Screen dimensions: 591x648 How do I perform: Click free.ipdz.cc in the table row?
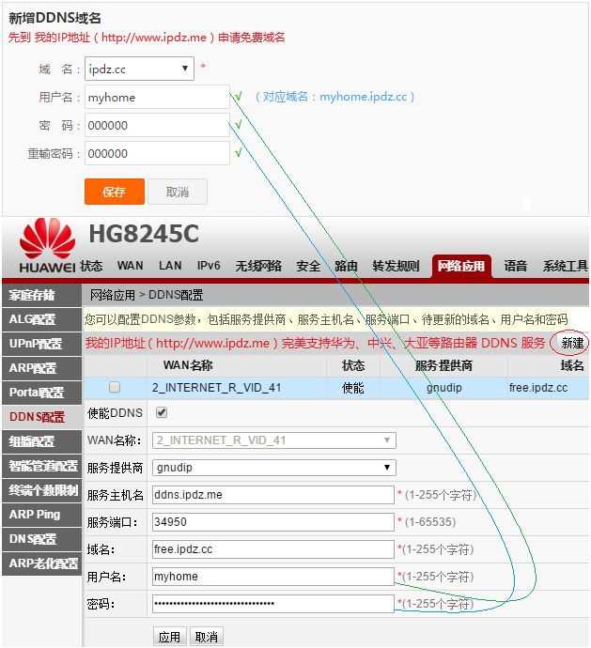point(538,388)
